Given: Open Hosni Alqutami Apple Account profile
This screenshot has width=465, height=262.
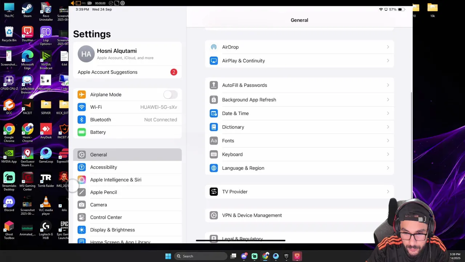Looking at the screenshot, I should tap(127, 54).
